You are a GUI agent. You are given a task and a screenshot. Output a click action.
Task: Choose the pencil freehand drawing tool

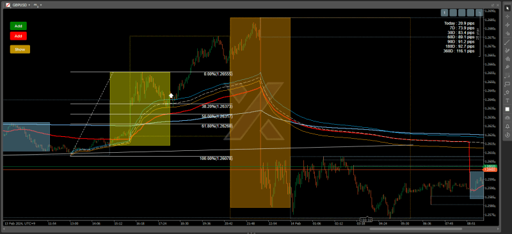507,51
